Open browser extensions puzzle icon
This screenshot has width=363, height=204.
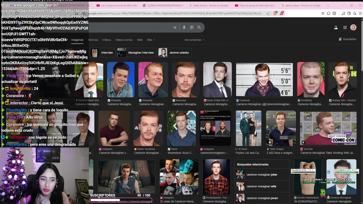329,13
